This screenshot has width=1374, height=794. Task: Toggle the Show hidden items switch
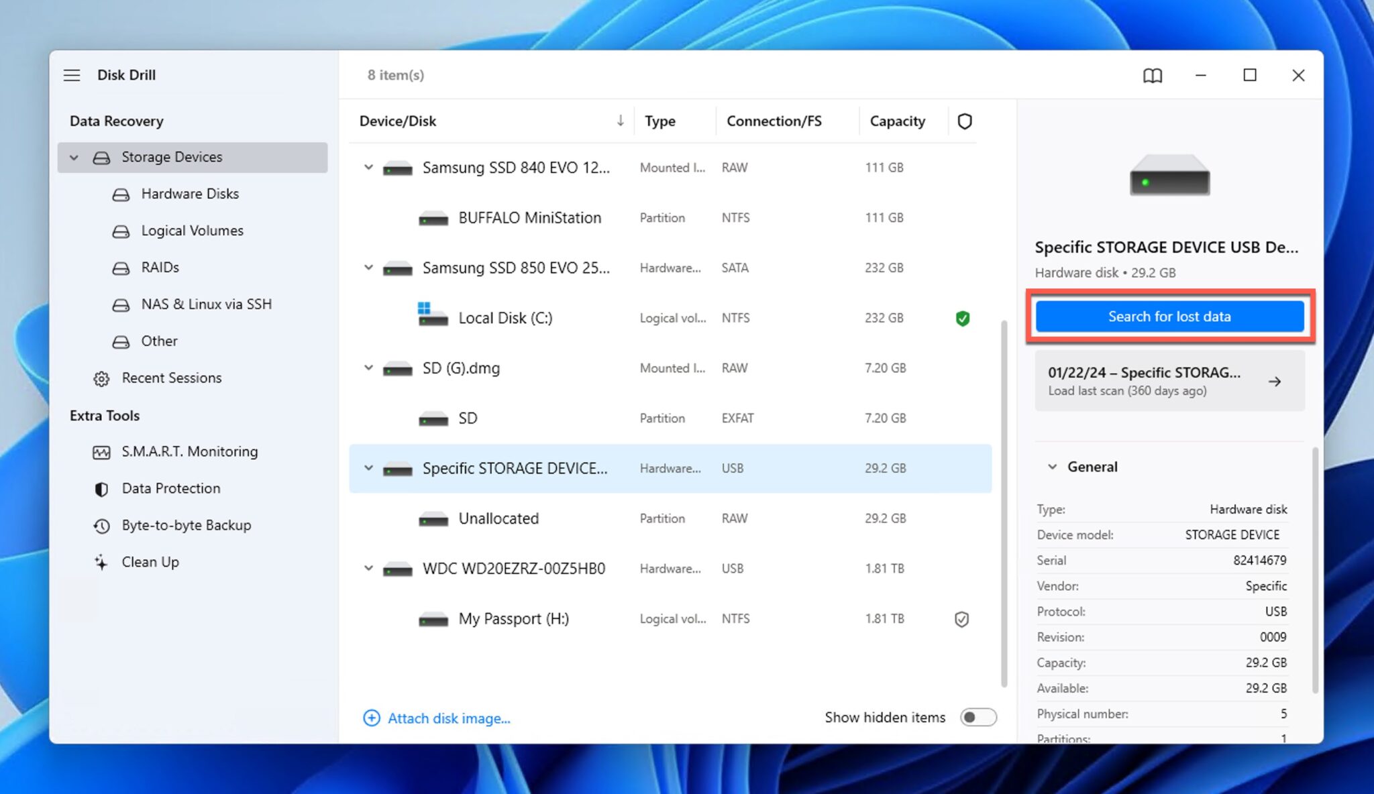[978, 717]
